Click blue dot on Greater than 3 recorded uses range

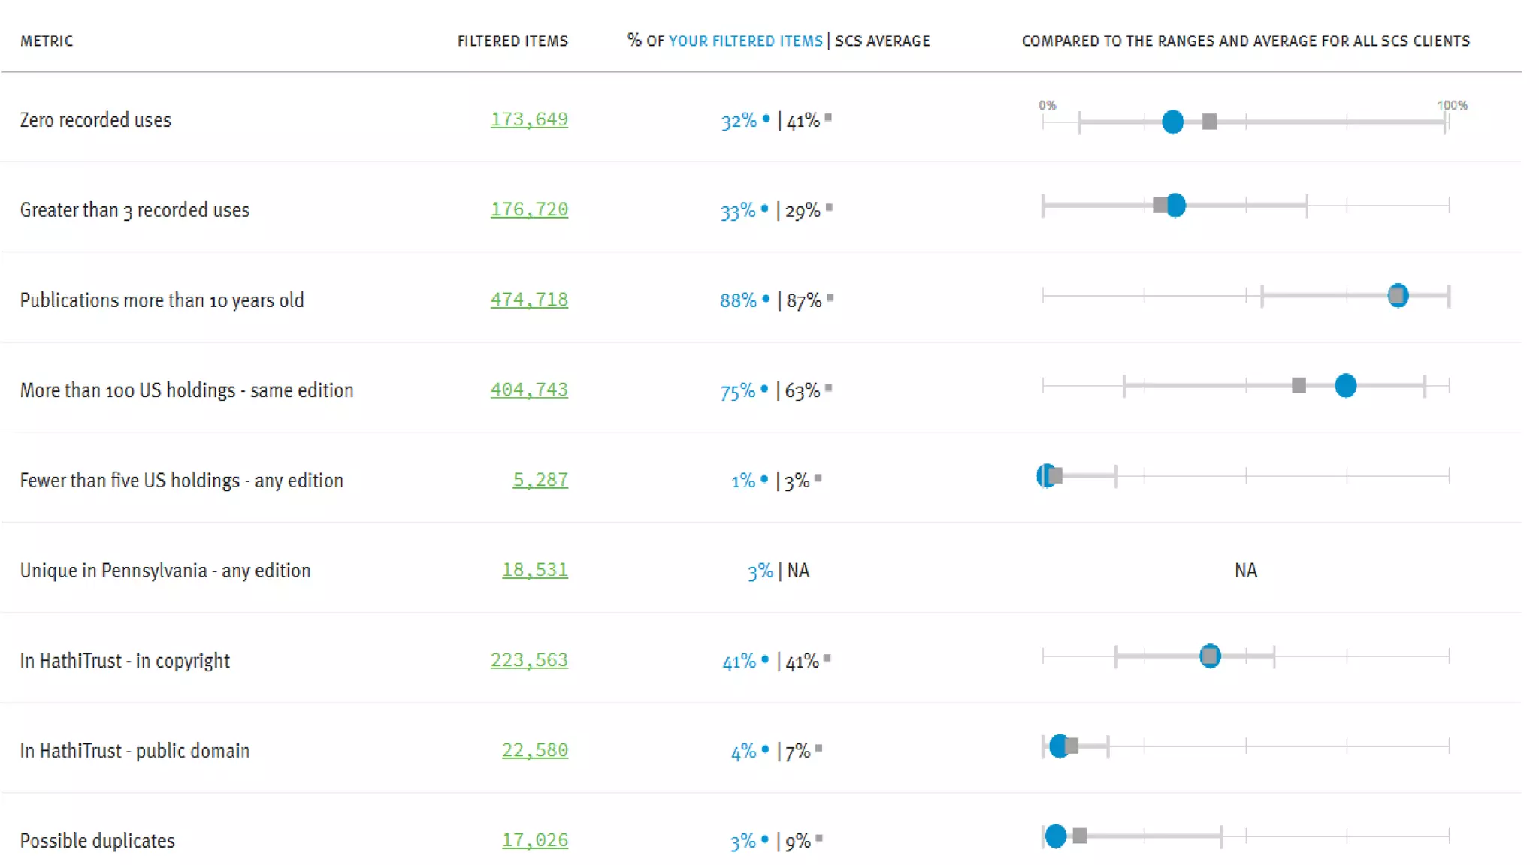(x=1177, y=205)
